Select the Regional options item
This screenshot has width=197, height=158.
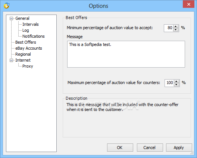[23, 54]
